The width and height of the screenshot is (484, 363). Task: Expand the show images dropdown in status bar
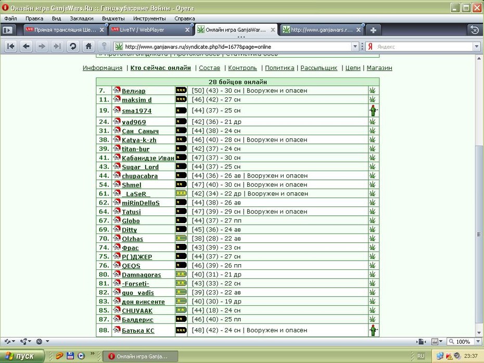coord(440,341)
